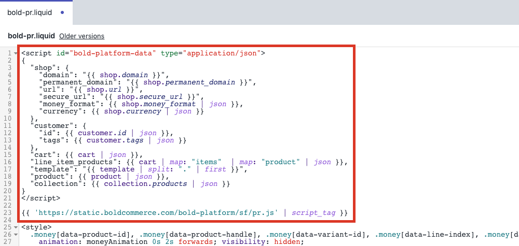Click line number 23 in the gutter

point(8,213)
